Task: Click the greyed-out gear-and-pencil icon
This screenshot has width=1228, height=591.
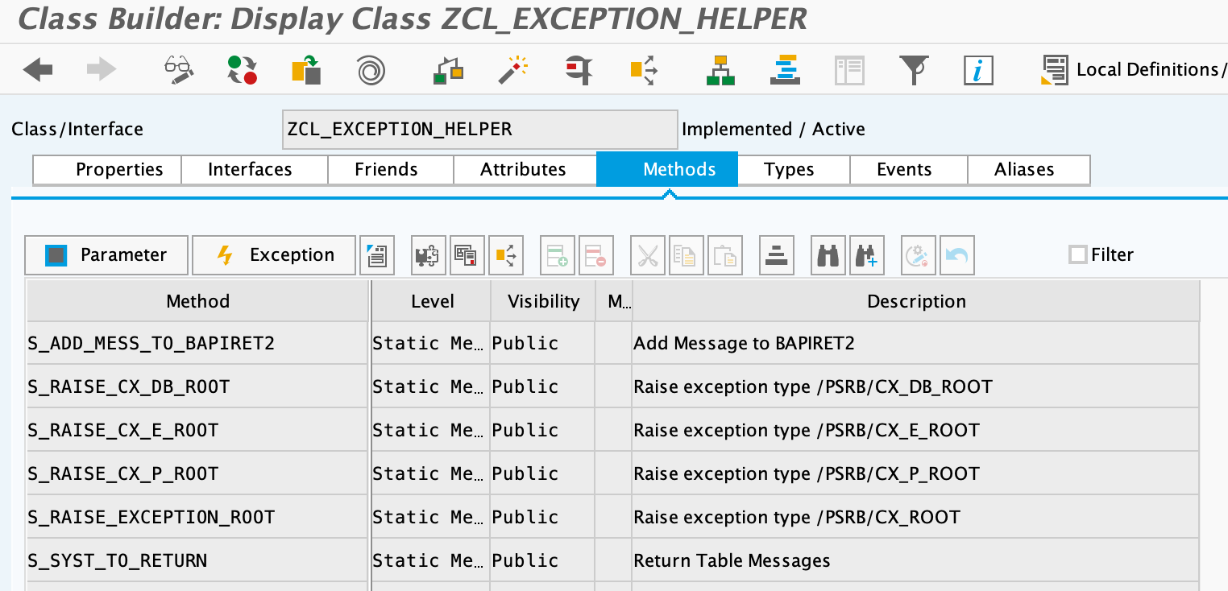Action: (x=918, y=255)
